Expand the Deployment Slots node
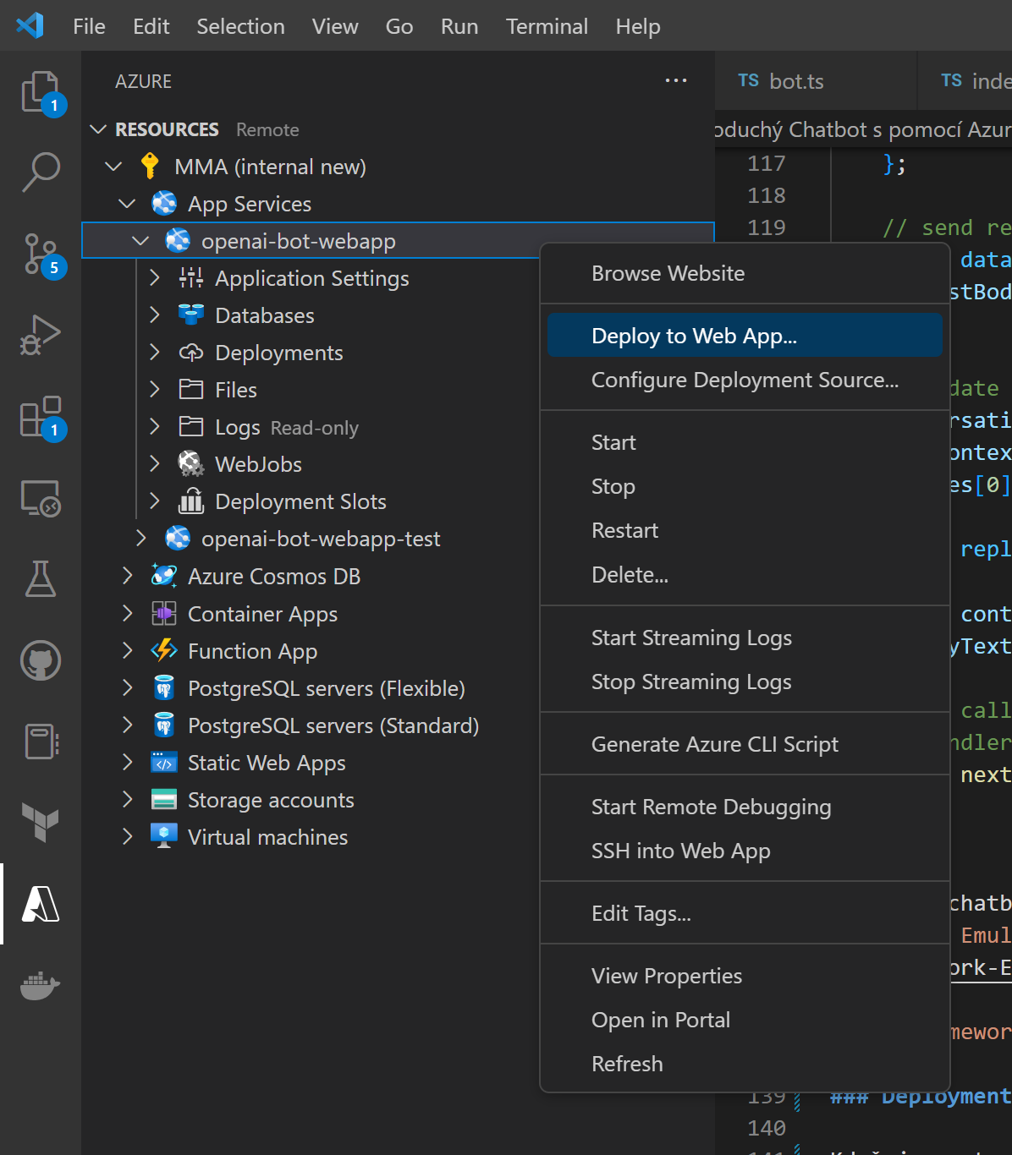 click(154, 501)
